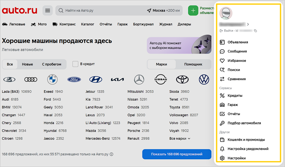
Task: Expand Все марки list
Action: (180, 139)
